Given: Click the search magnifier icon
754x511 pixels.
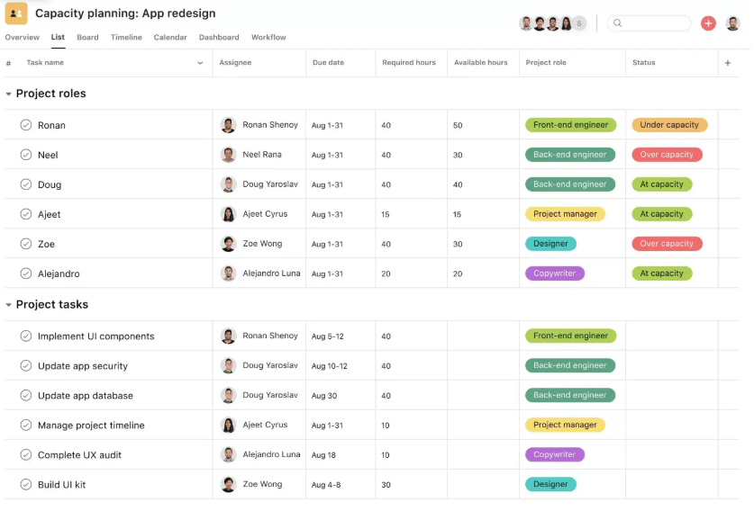Looking at the screenshot, I should click(618, 23).
